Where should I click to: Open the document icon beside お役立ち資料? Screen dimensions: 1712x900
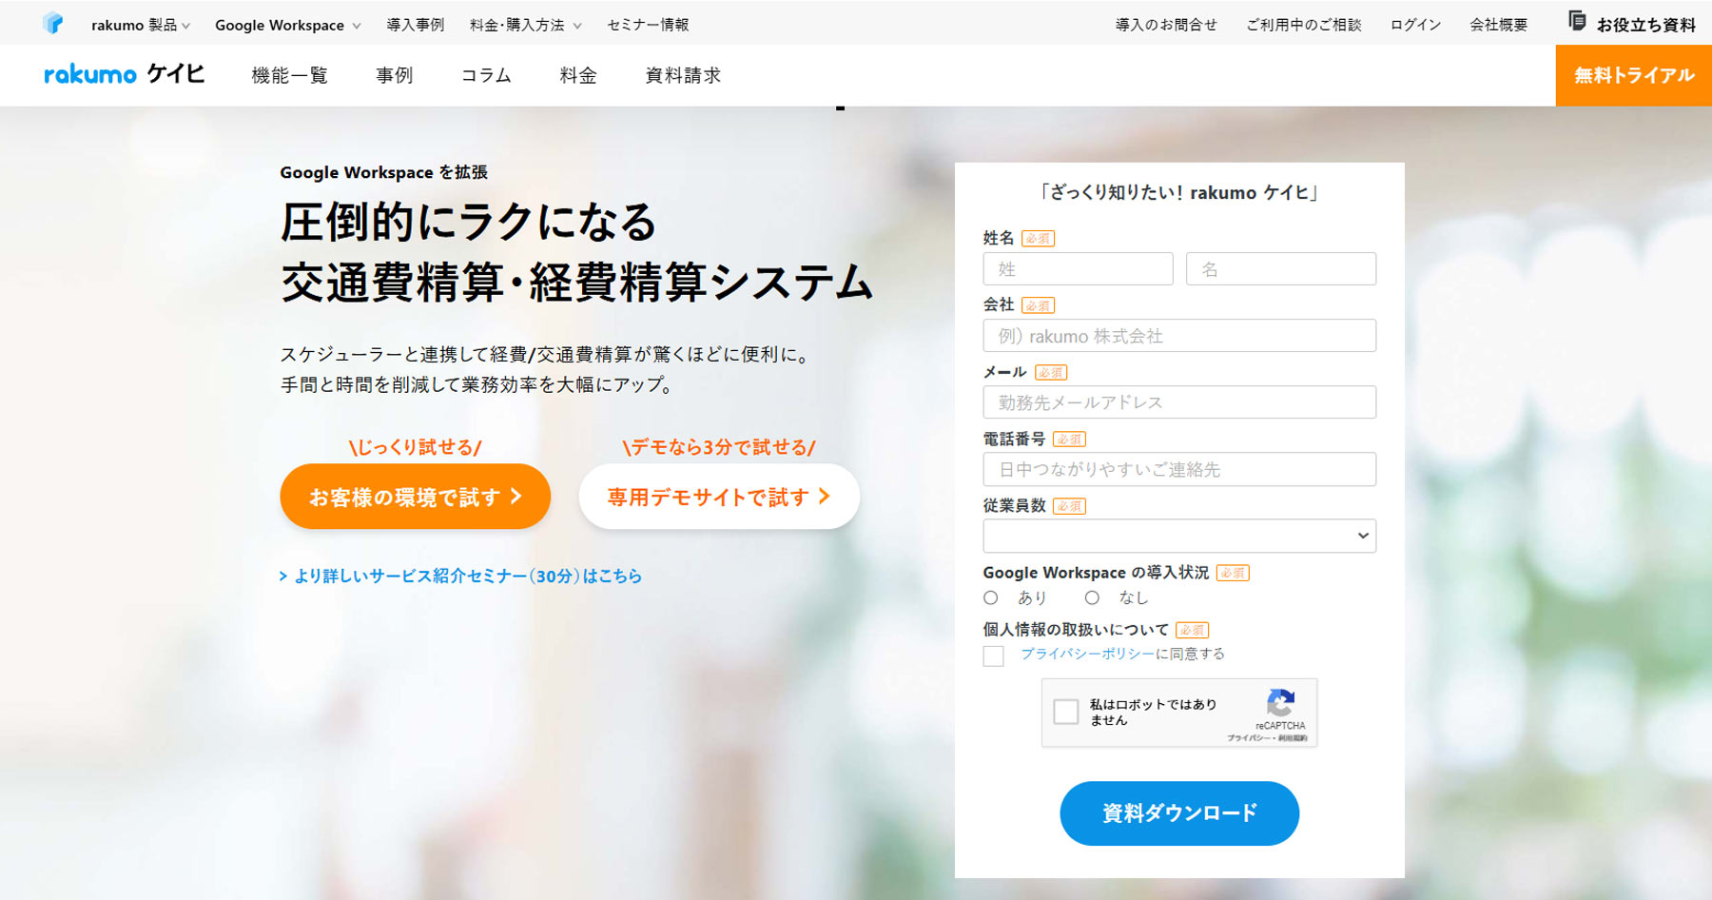tap(1577, 21)
